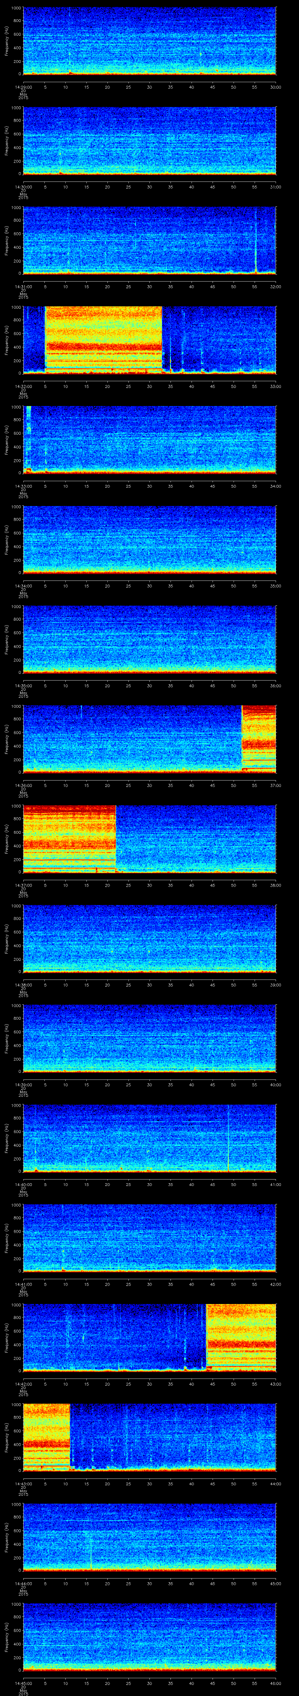Click the 14:45:00 start time label
This screenshot has height=1696, width=299.
tap(24, 1683)
